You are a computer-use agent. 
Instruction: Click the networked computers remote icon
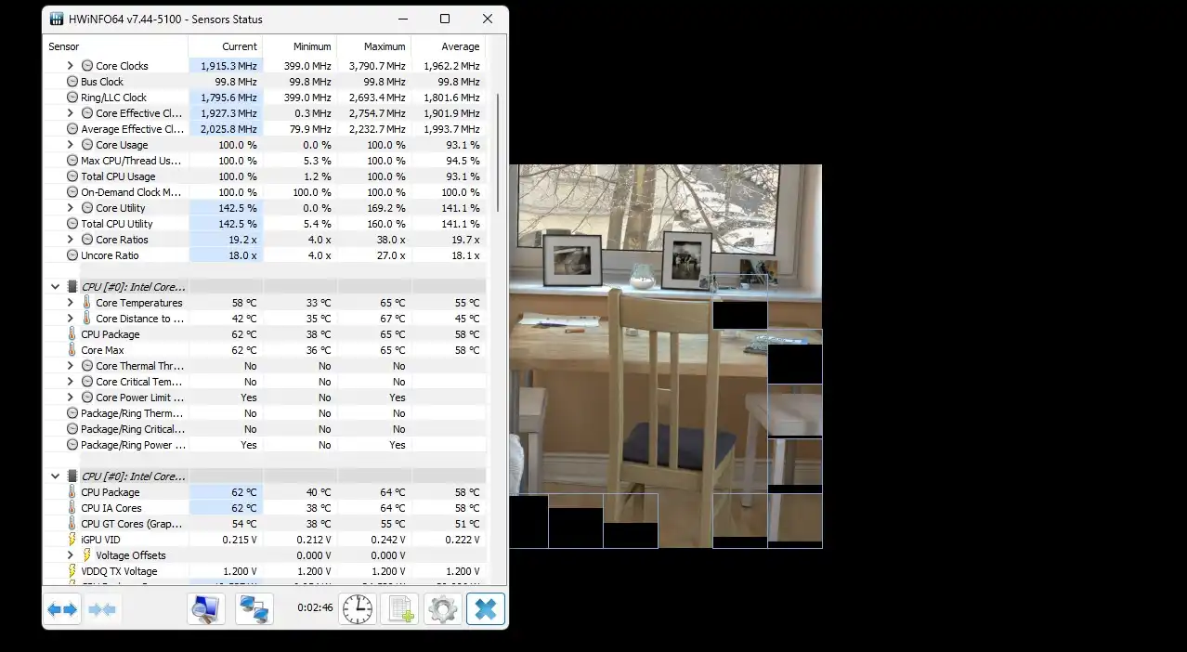[x=254, y=609]
